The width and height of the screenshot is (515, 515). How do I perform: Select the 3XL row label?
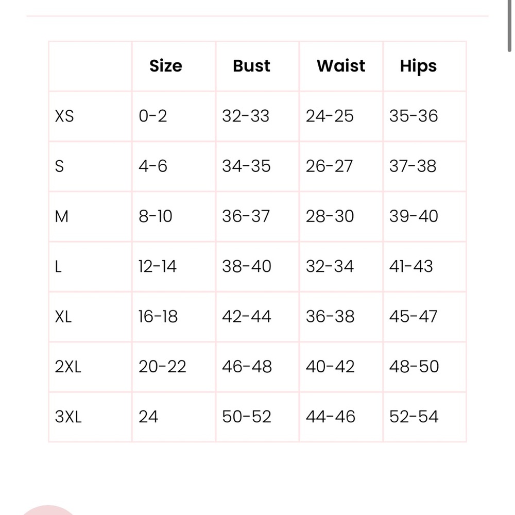pos(68,417)
